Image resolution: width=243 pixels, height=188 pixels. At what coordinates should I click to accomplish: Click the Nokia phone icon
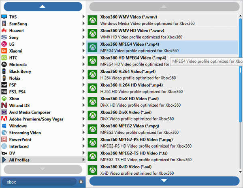click(4, 78)
